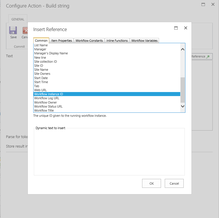Close the Insert Reference dialog

point(186,28)
